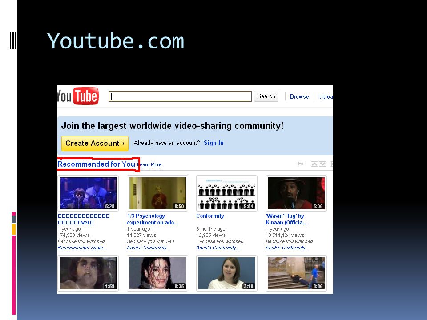The width and height of the screenshot is (427, 320).
Task: Click the YouTube logo
Action: [x=78, y=96]
